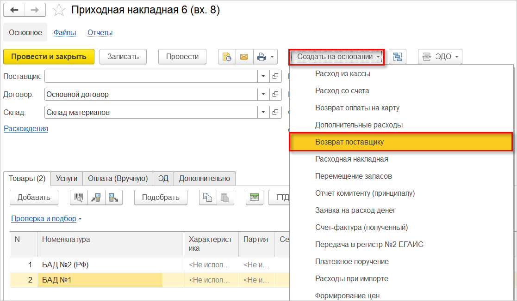
Task: Switch to the Оплата (Вручную) tab
Action: [118, 178]
